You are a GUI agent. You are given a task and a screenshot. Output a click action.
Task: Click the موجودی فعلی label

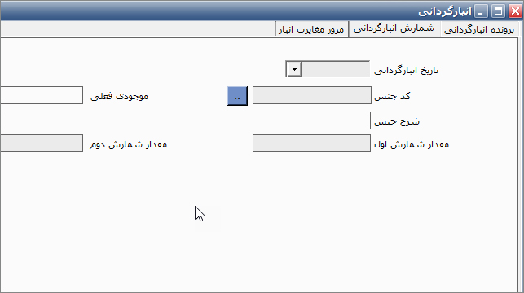119,96
